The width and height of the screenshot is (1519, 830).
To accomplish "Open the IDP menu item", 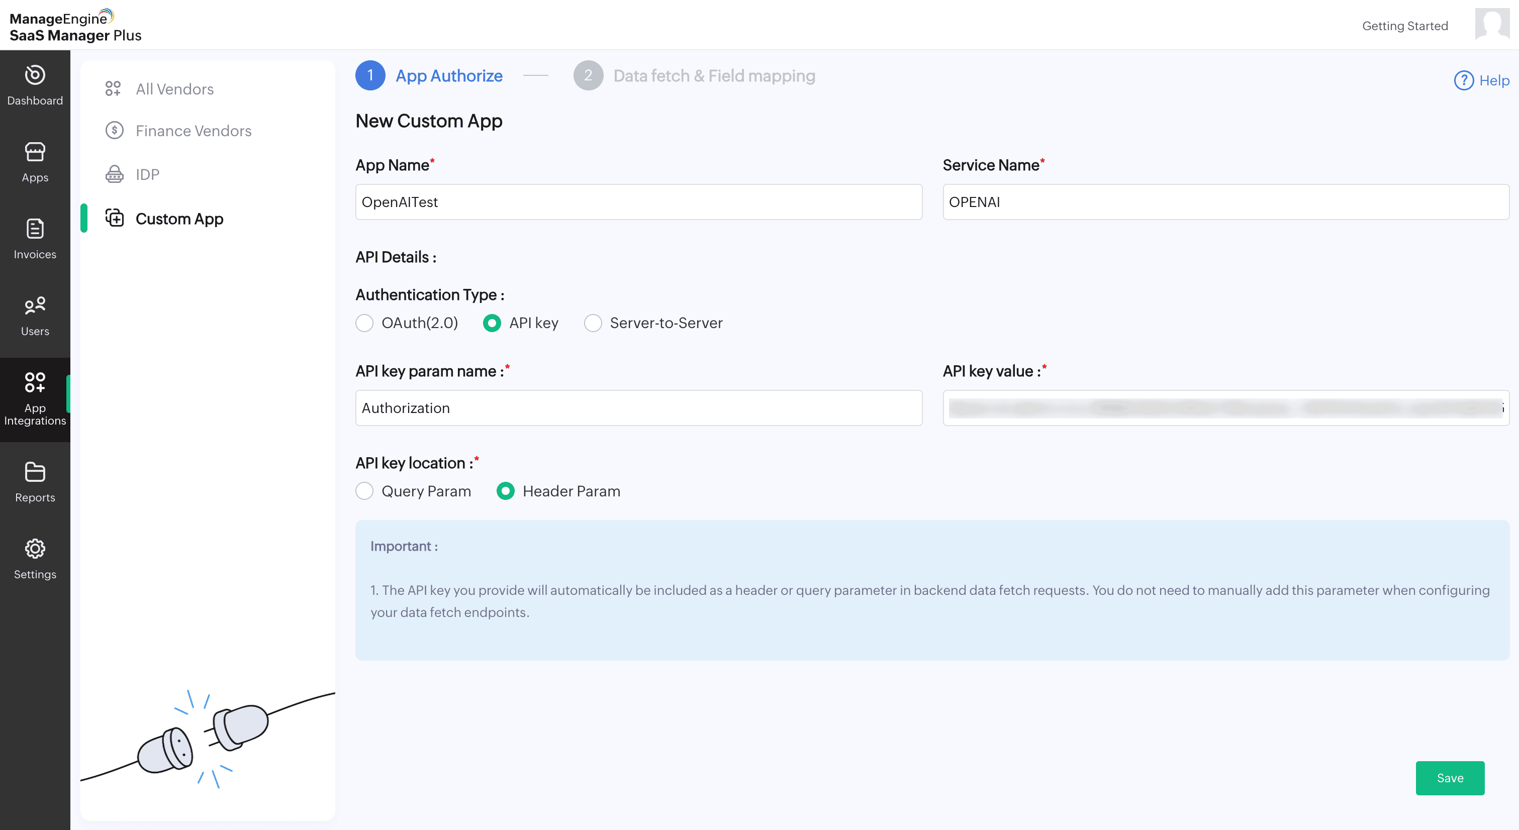I will tap(147, 174).
